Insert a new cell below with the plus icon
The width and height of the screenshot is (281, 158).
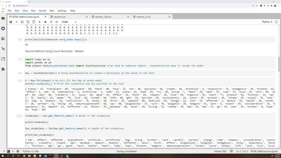tap(17, 22)
